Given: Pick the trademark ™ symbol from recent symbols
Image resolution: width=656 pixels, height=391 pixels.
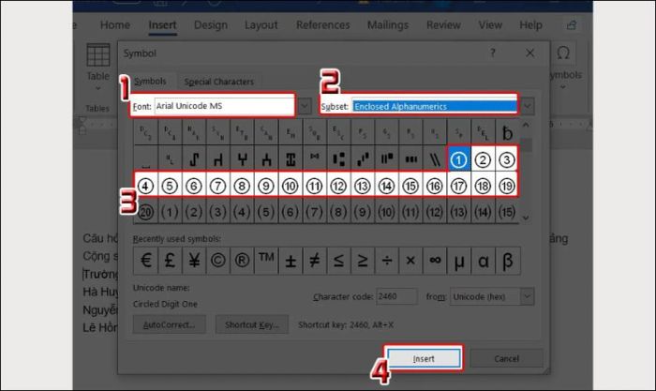Looking at the screenshot, I should click(x=265, y=261).
